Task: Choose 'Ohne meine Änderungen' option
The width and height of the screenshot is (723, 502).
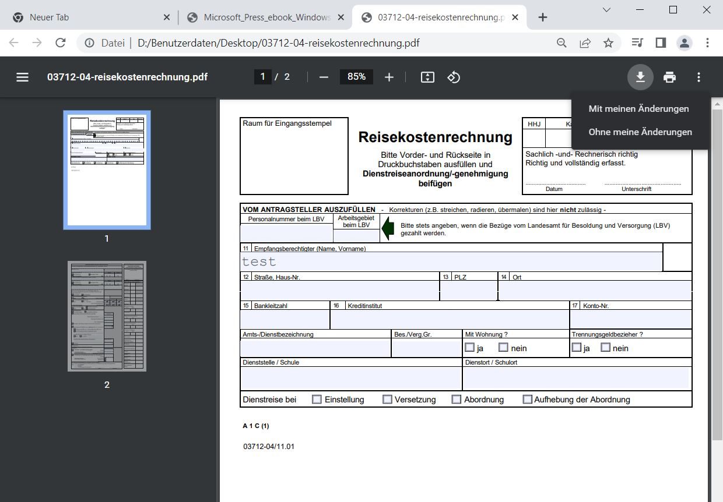Action: pos(640,132)
